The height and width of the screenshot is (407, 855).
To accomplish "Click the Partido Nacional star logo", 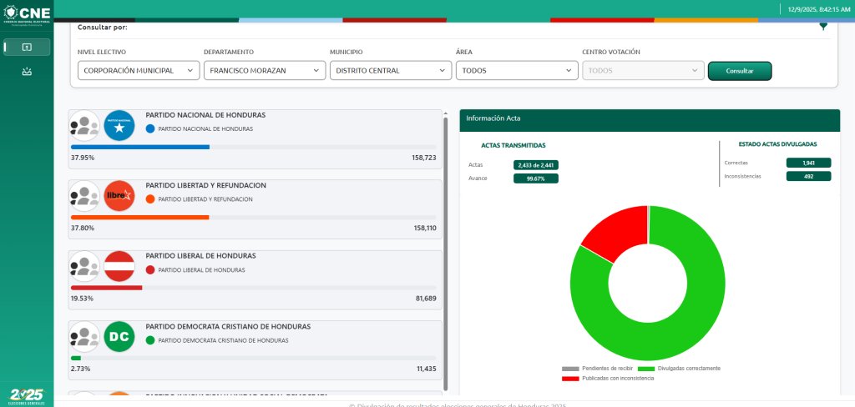I will pos(119,125).
